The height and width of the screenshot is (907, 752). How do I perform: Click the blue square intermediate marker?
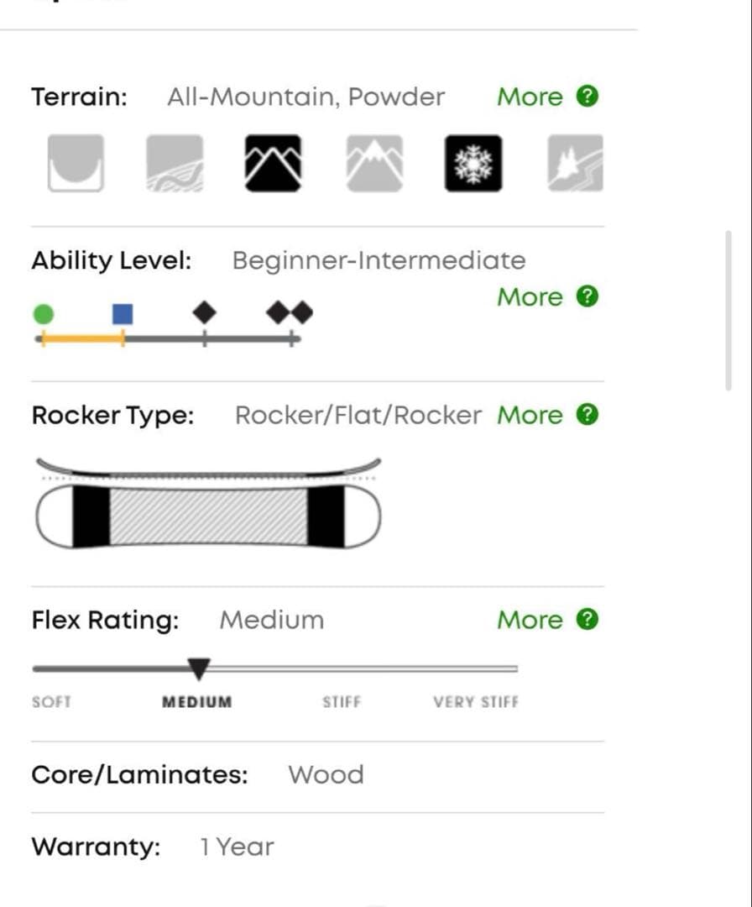coord(123,314)
